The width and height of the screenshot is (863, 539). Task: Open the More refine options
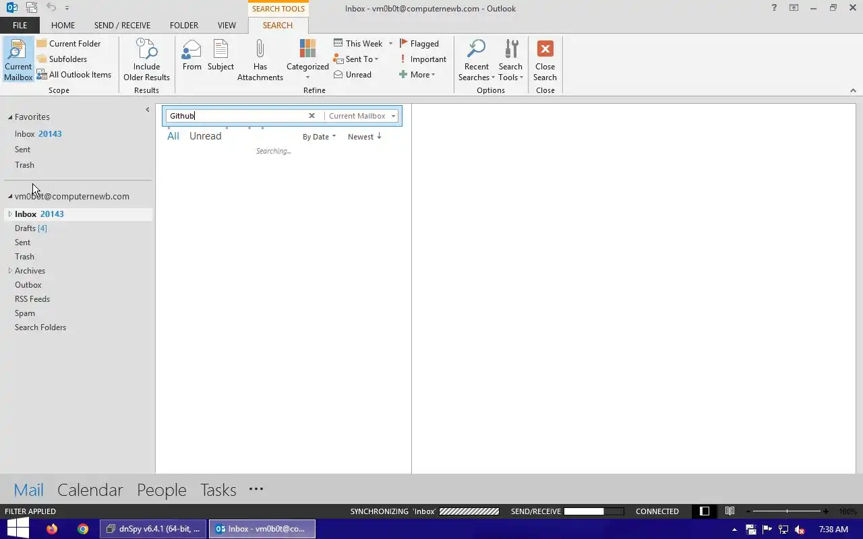point(417,74)
